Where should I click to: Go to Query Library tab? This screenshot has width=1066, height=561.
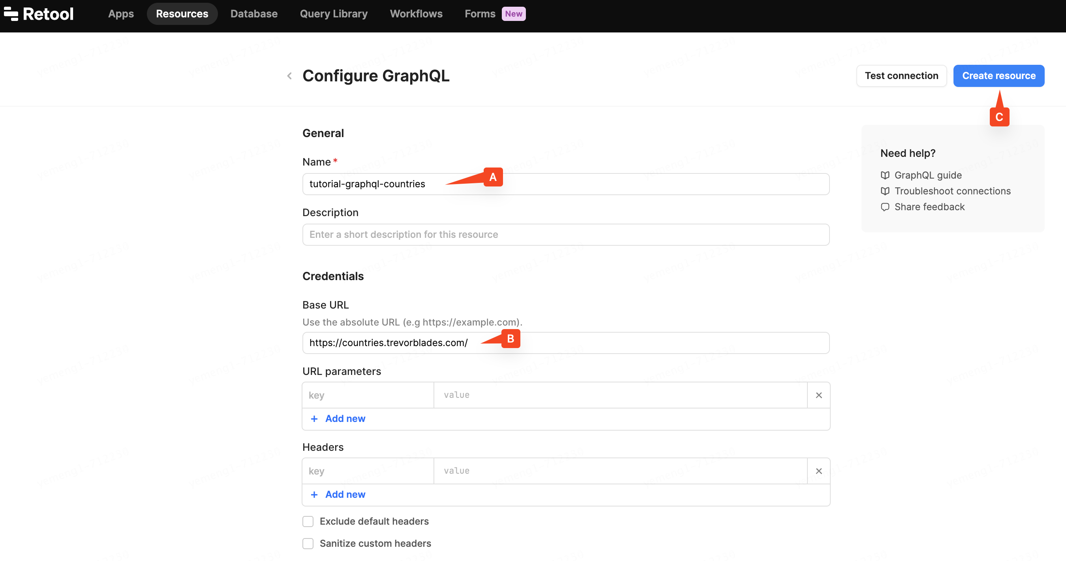click(x=334, y=14)
